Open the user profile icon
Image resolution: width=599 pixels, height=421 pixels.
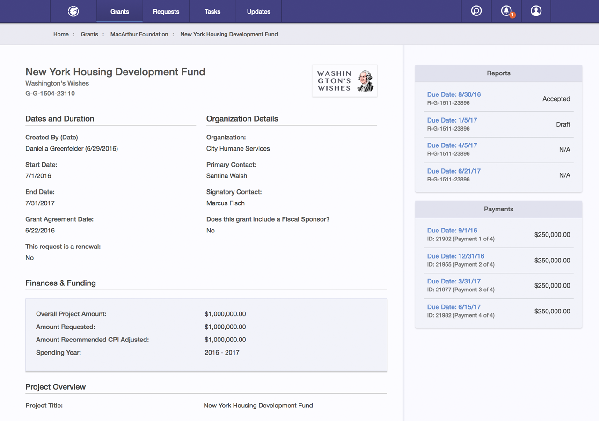536,11
